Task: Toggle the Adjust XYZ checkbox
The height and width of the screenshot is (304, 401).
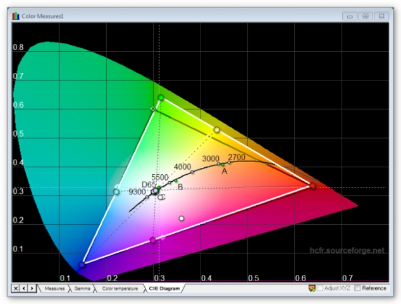Action: click(320, 288)
